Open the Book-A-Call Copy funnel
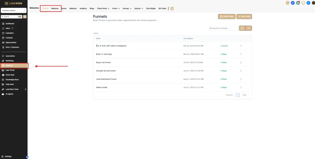Image resolution: width=315 pixels, height=159 pixels. (x=104, y=54)
